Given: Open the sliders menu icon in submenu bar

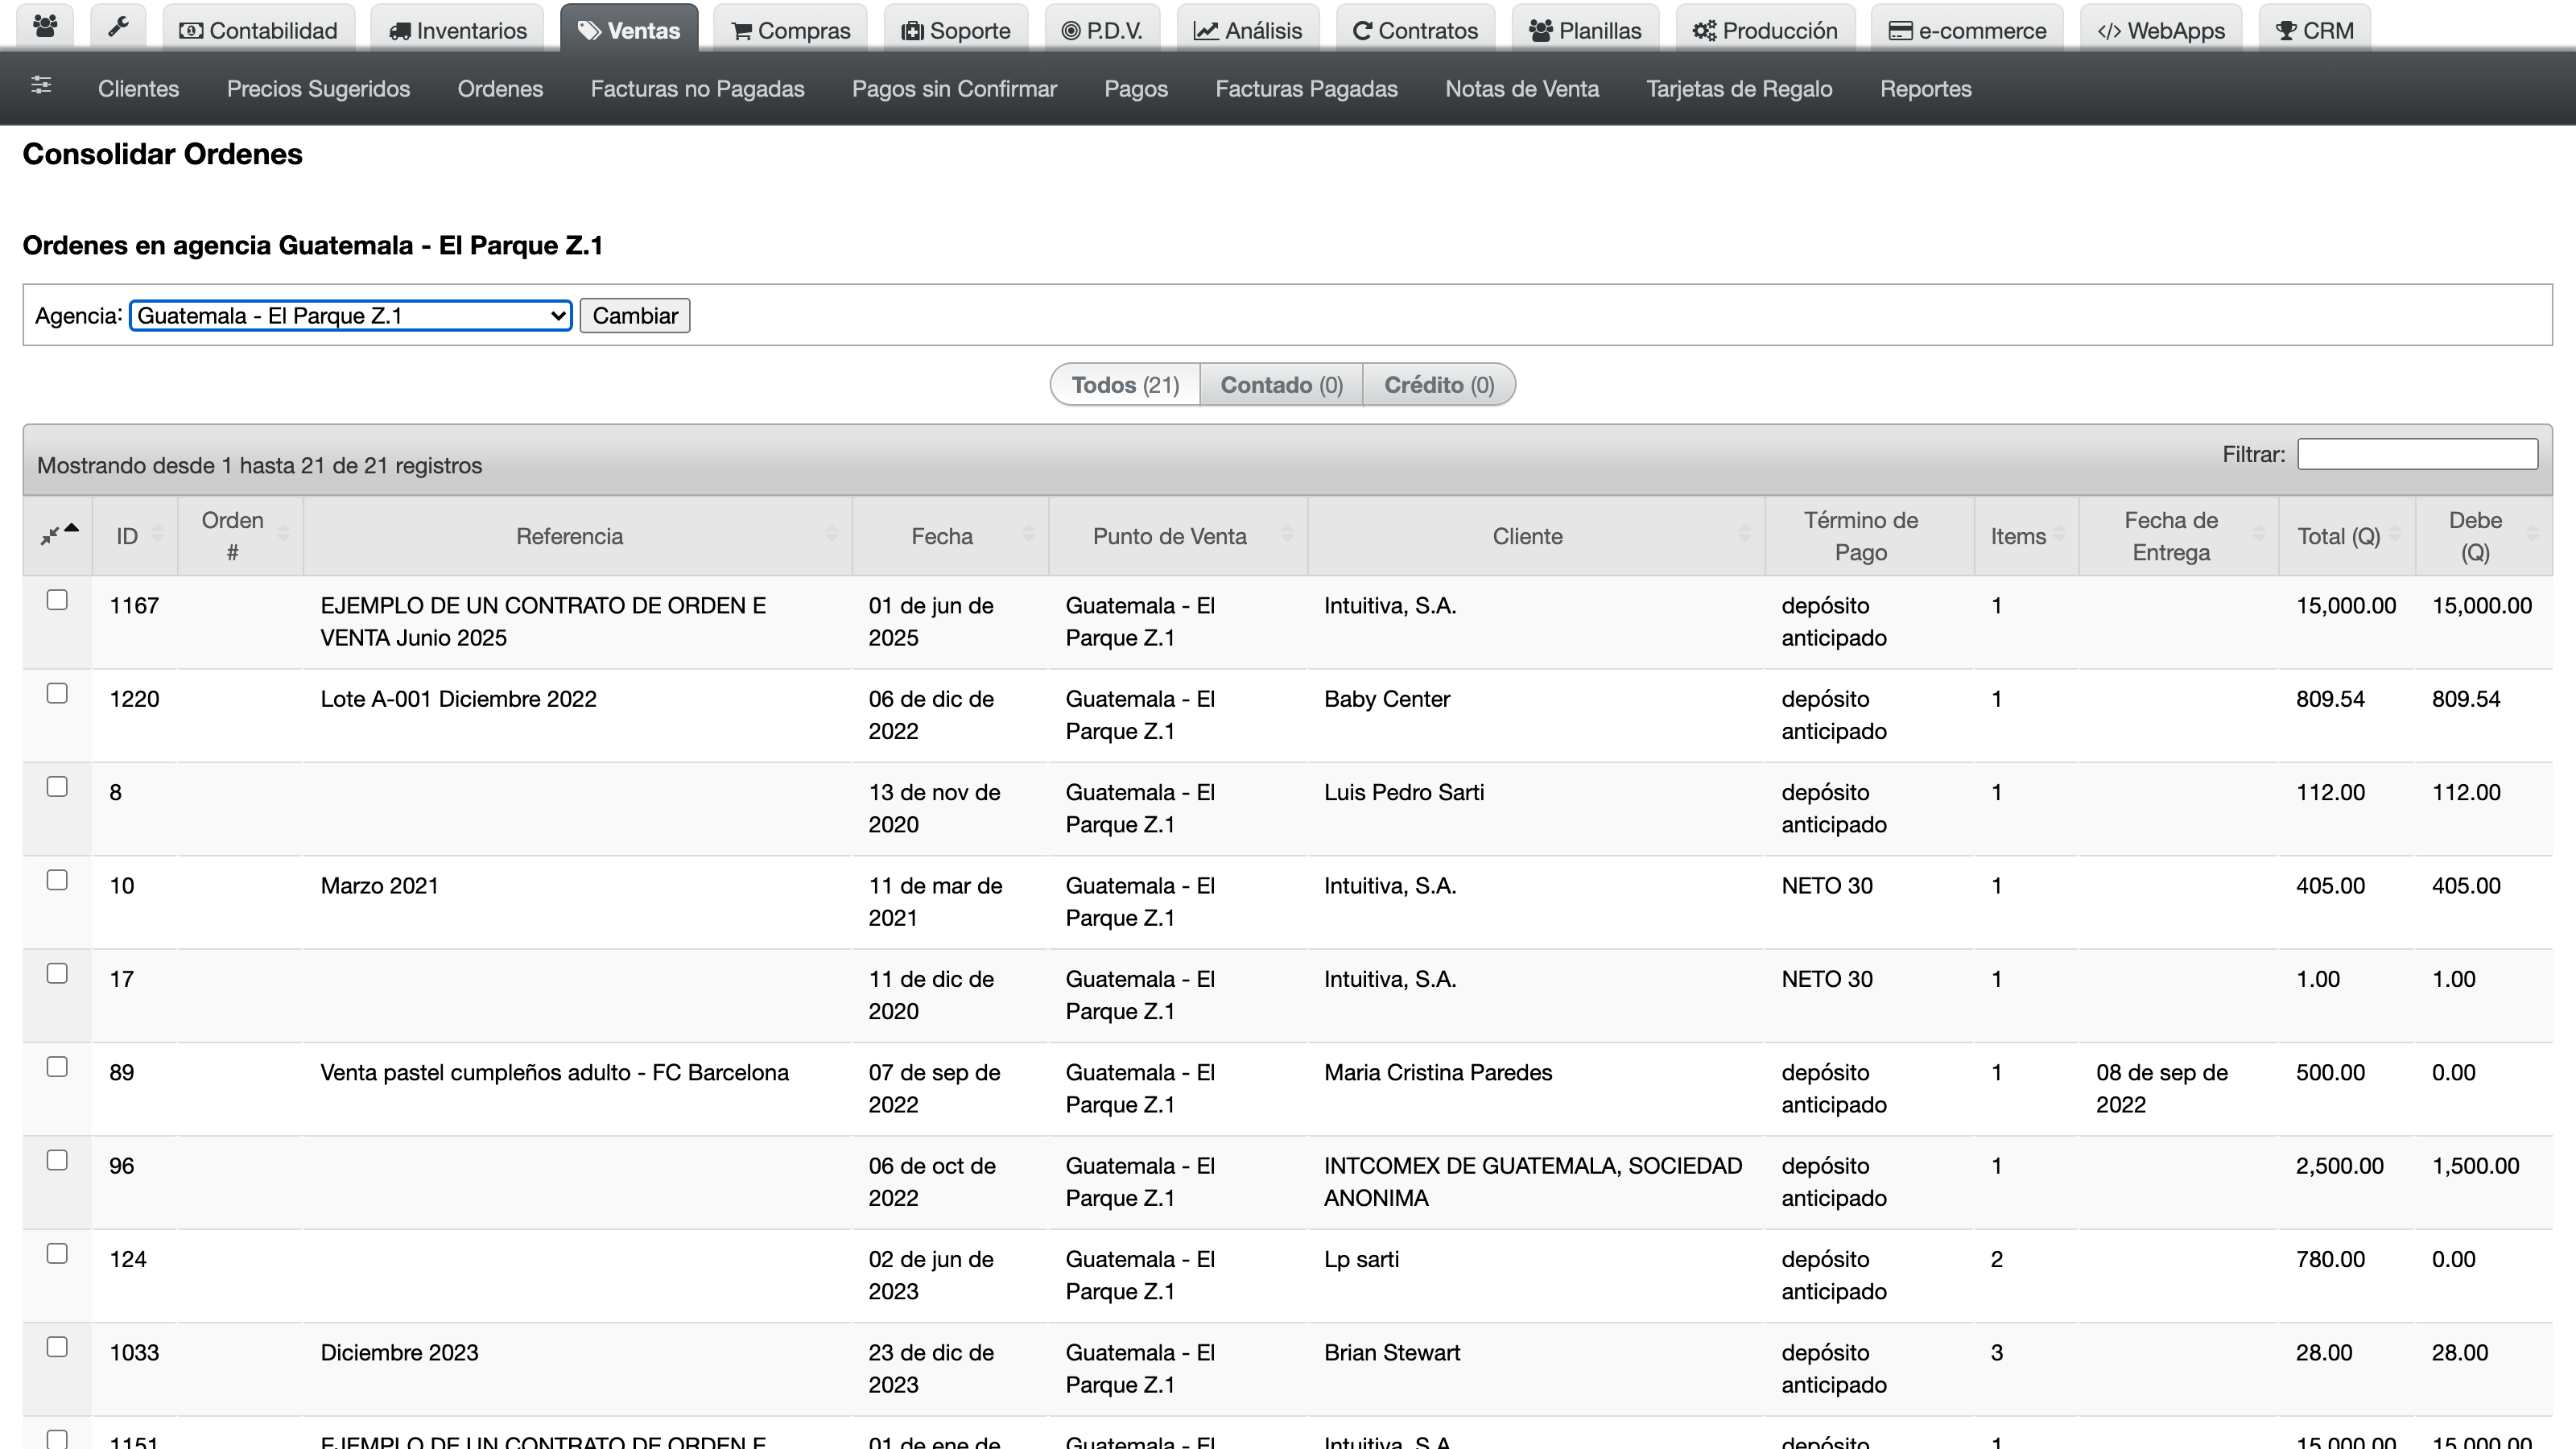Looking at the screenshot, I should [x=41, y=86].
